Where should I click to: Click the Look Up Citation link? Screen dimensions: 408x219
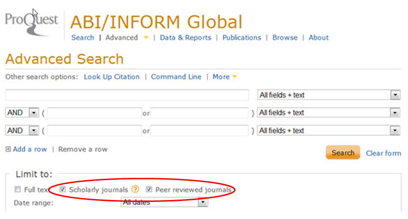pos(112,77)
